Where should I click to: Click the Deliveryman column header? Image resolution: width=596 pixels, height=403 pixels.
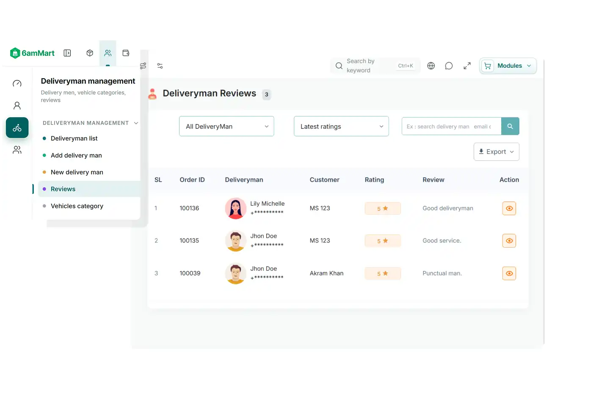click(x=244, y=180)
